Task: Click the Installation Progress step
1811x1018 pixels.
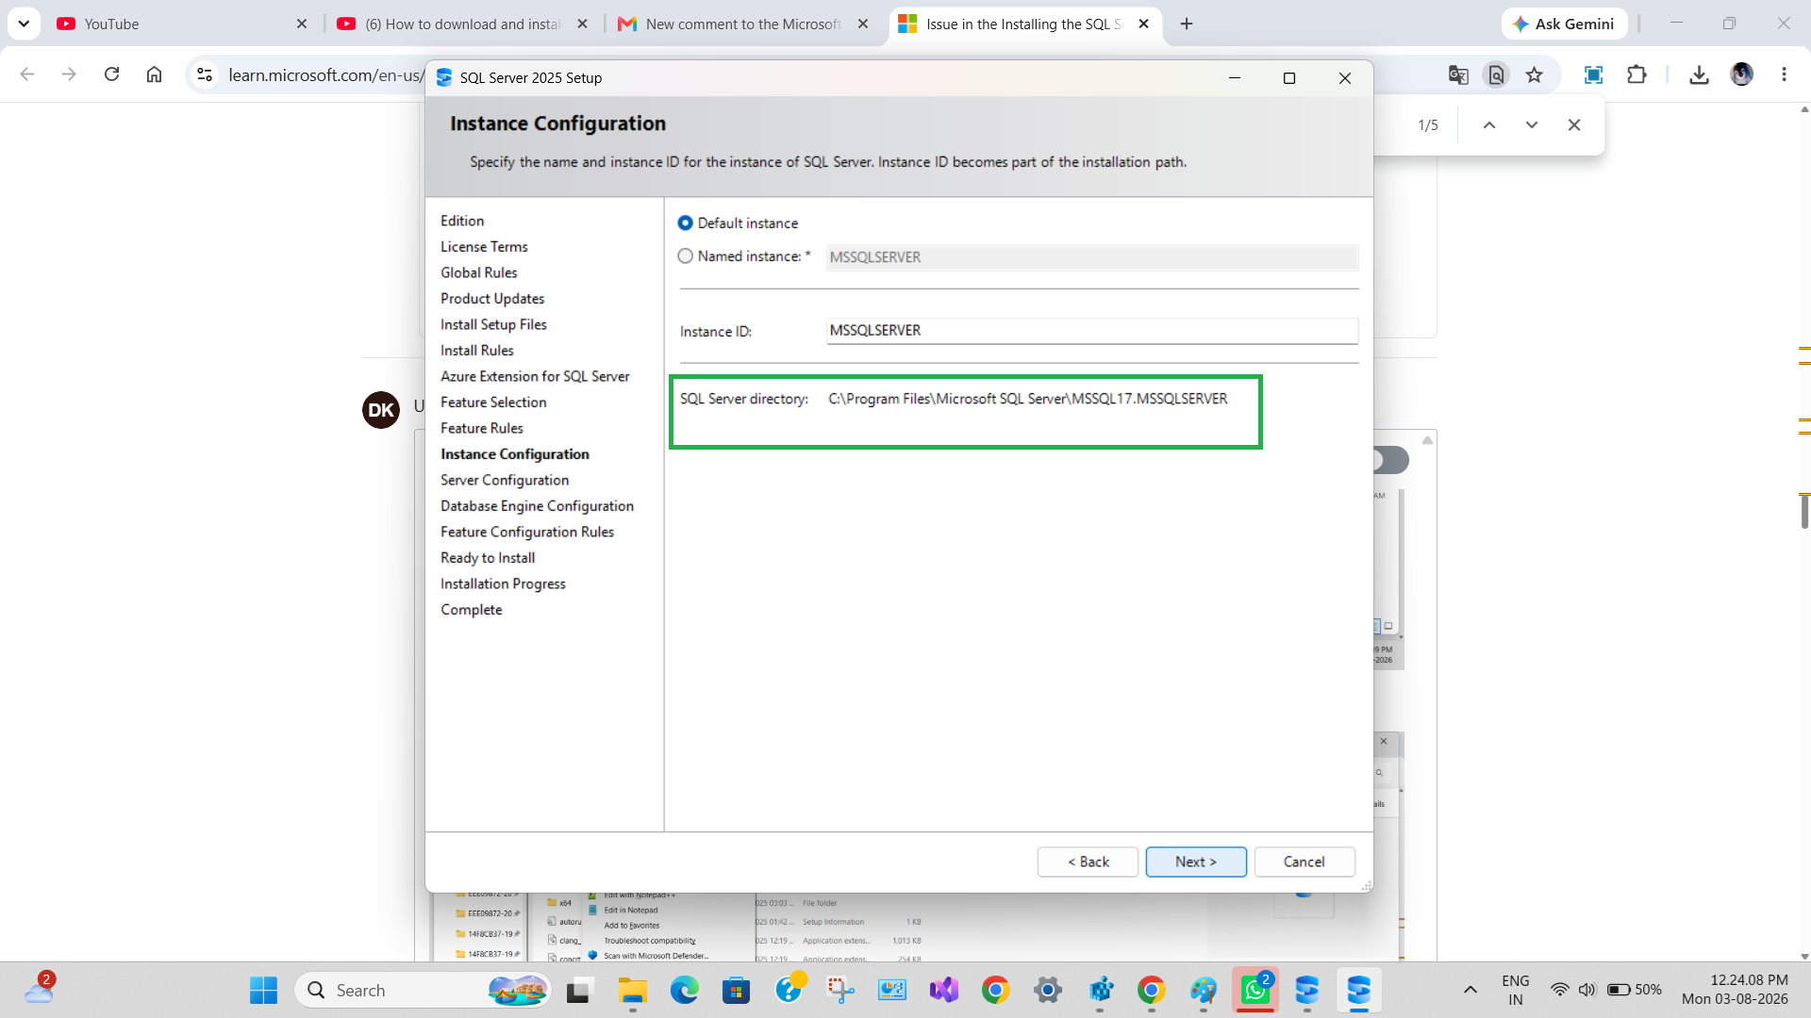Action: [x=503, y=583]
